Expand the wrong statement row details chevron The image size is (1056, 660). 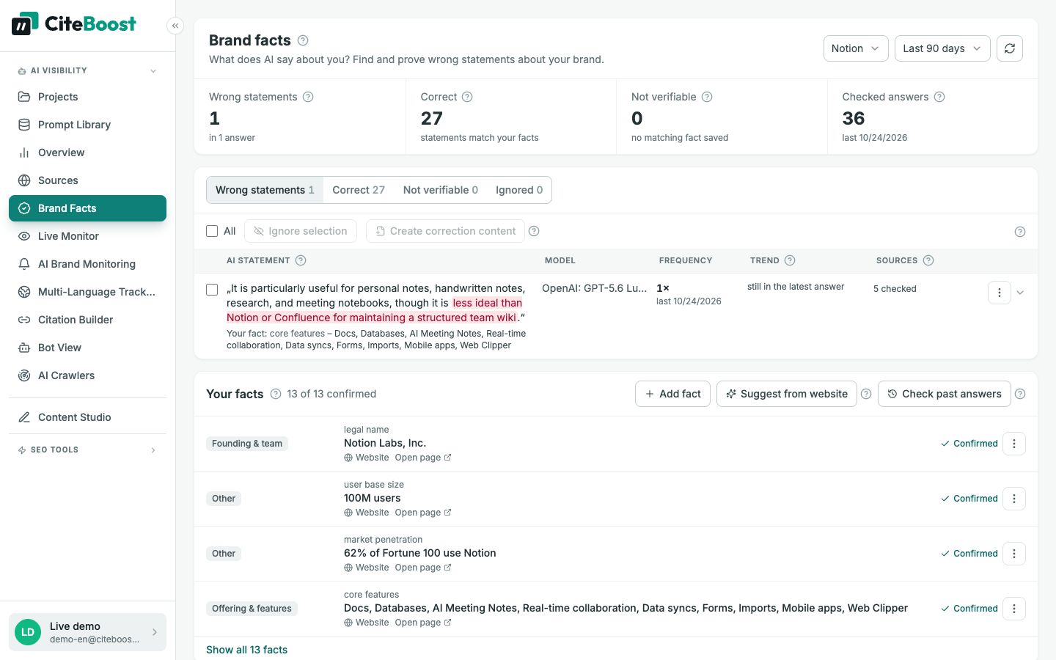1020,293
